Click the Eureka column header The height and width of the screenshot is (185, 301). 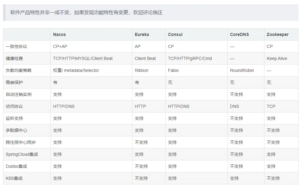click(142, 35)
